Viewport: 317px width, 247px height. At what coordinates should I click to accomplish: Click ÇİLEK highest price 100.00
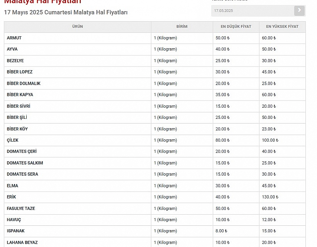click(270, 140)
